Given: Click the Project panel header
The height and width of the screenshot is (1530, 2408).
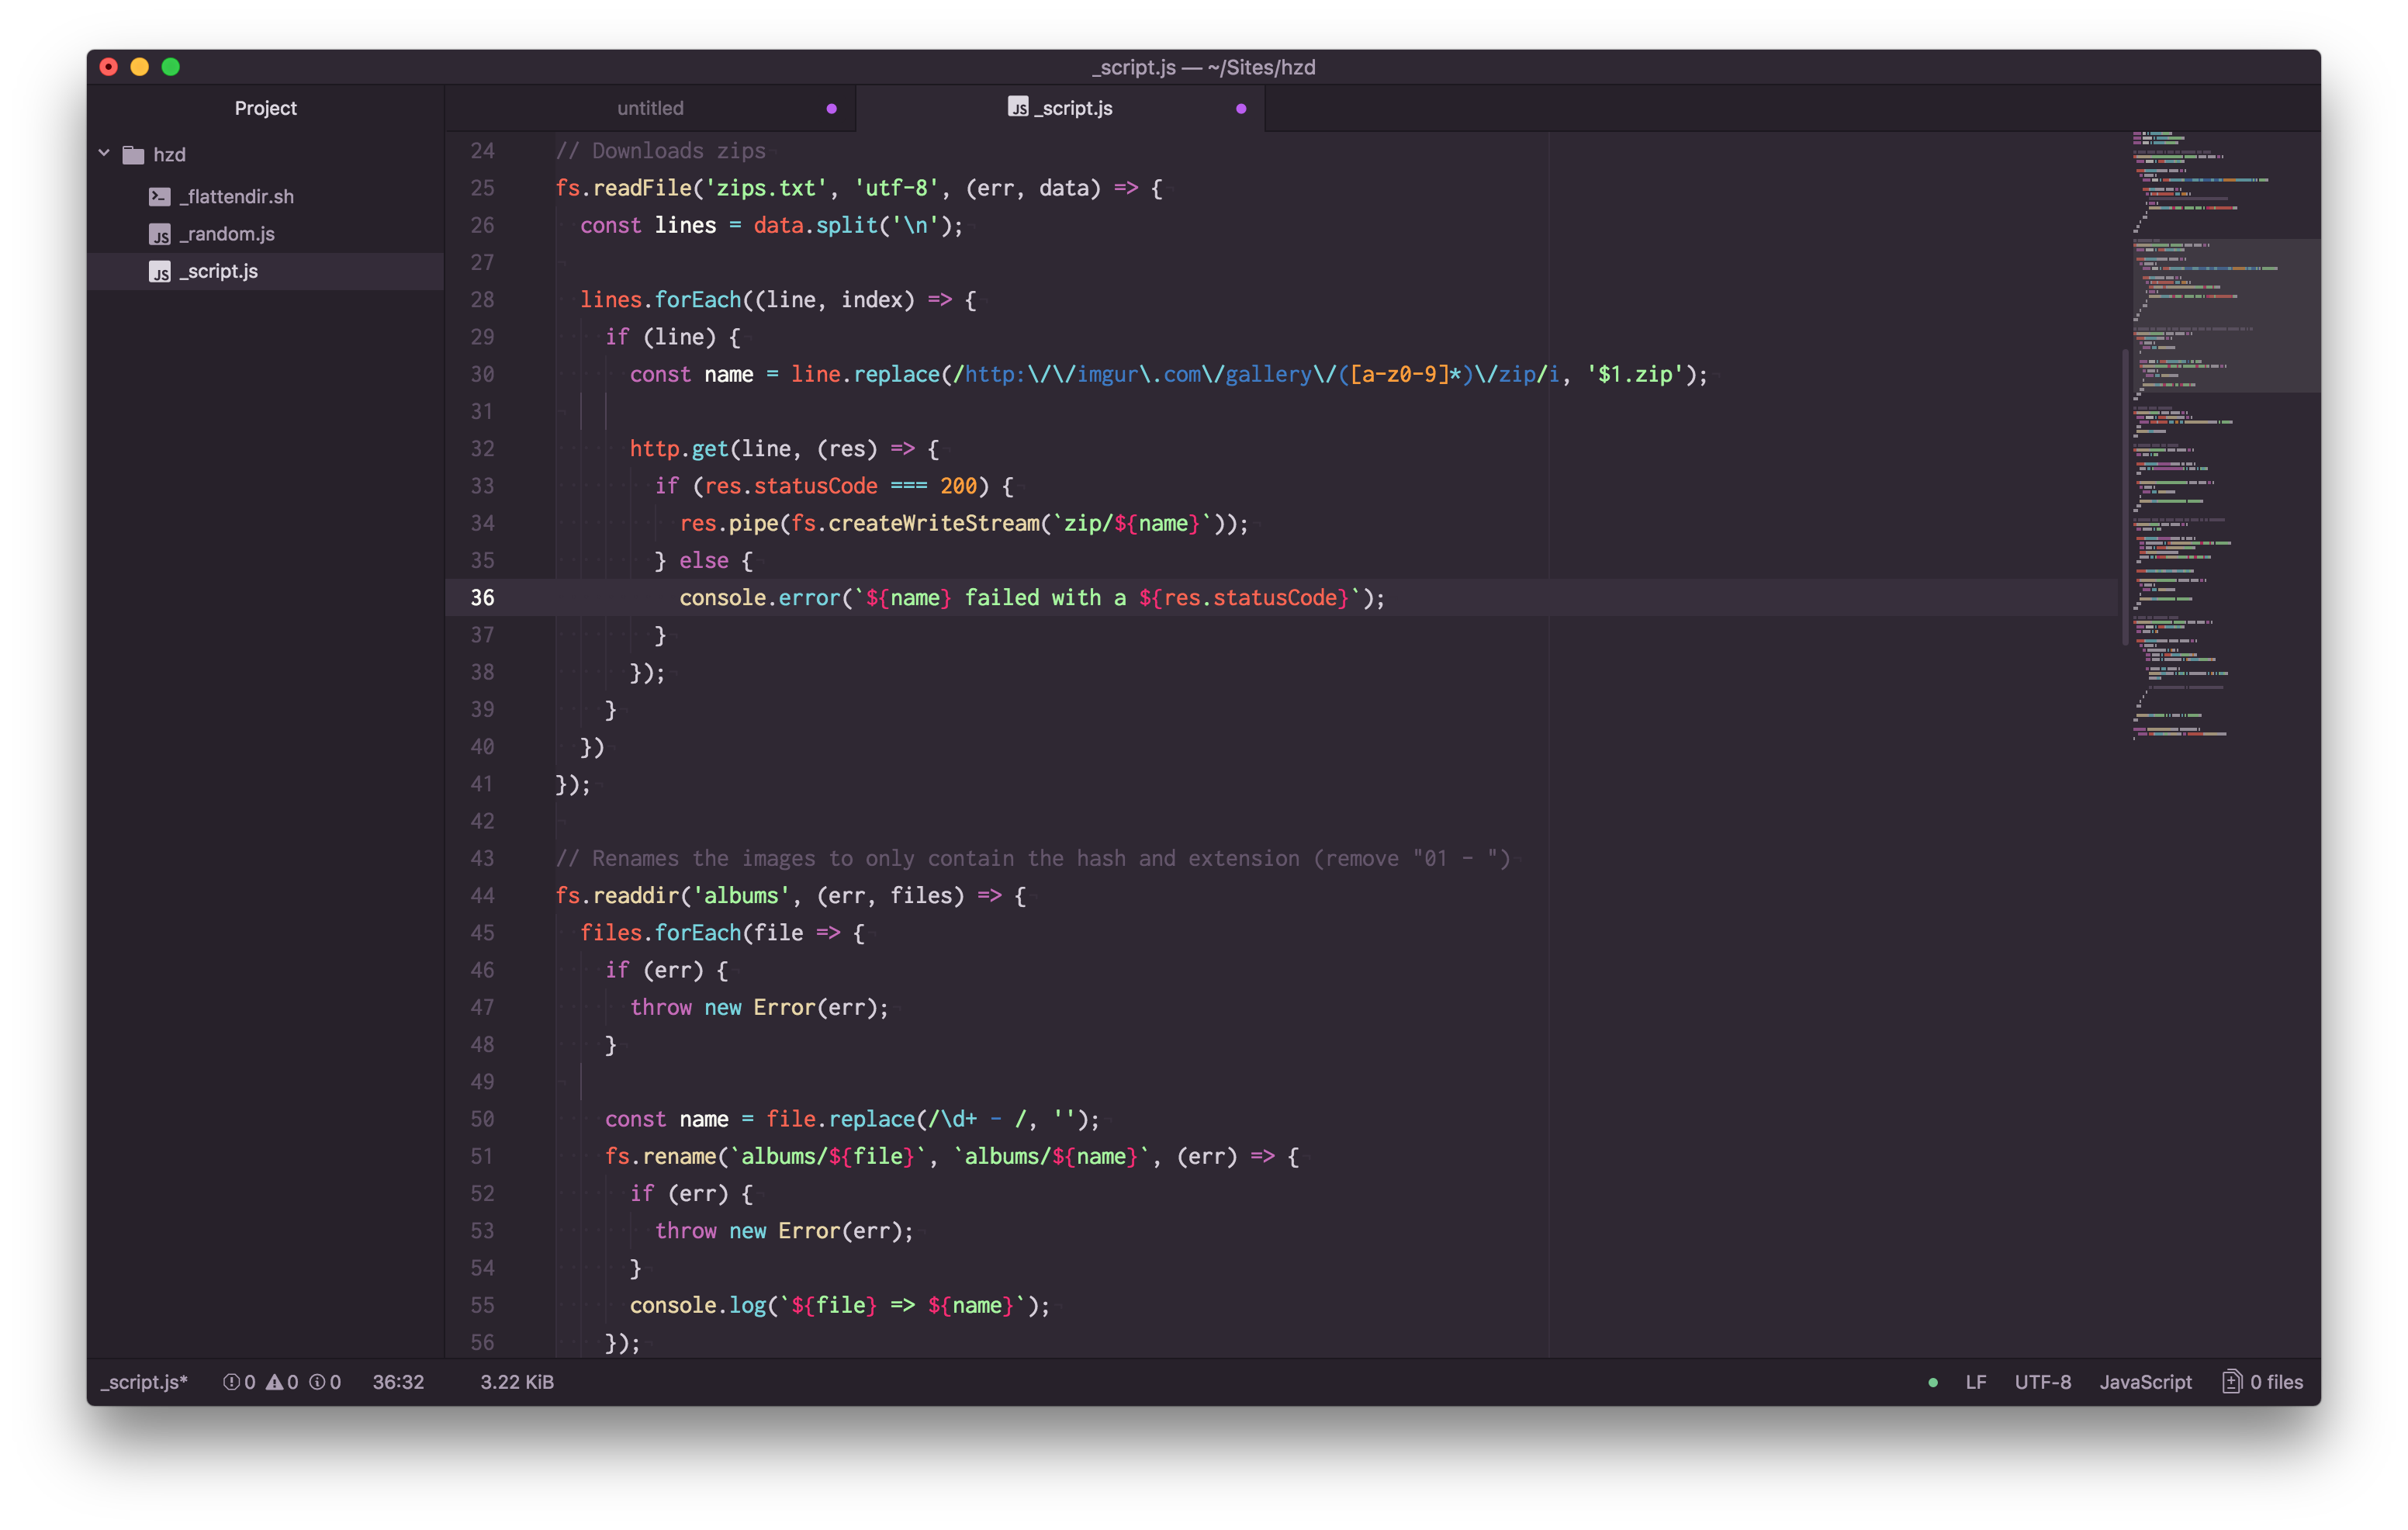Looking at the screenshot, I should coord(265,108).
